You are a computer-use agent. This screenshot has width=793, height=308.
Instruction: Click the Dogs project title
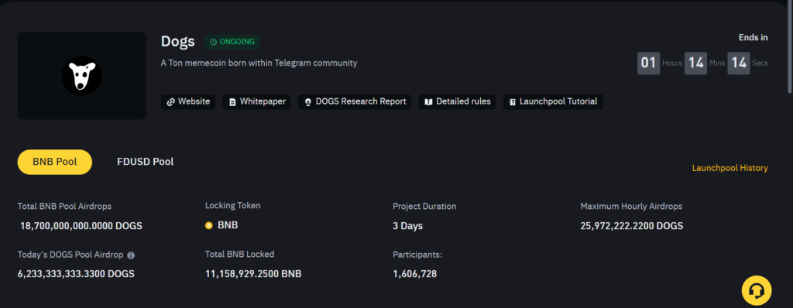click(178, 42)
